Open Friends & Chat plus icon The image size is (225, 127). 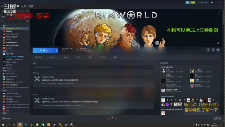[x=220, y=119]
